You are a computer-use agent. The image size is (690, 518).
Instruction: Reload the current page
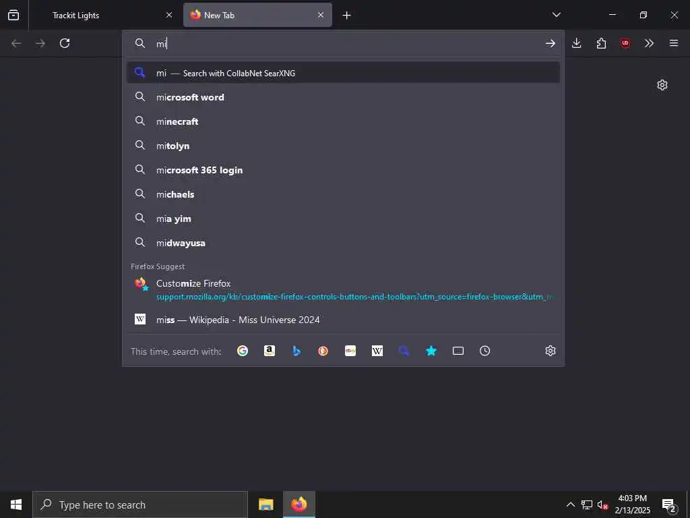pyautogui.click(x=65, y=43)
